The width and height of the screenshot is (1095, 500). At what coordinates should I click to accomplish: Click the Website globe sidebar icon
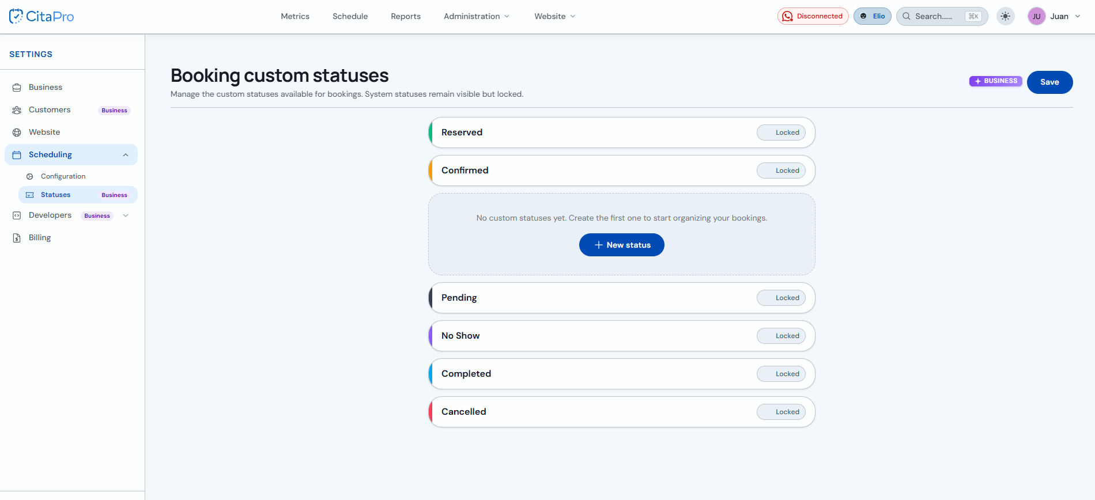(x=17, y=132)
